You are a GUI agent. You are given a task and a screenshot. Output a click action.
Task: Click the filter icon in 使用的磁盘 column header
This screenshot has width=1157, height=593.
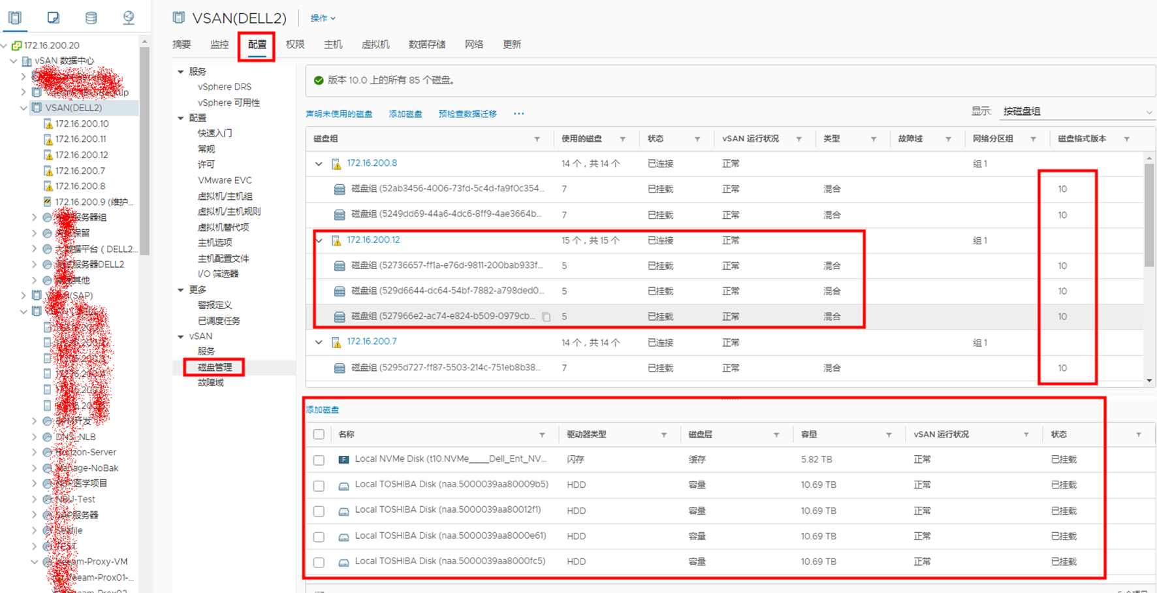coord(622,139)
